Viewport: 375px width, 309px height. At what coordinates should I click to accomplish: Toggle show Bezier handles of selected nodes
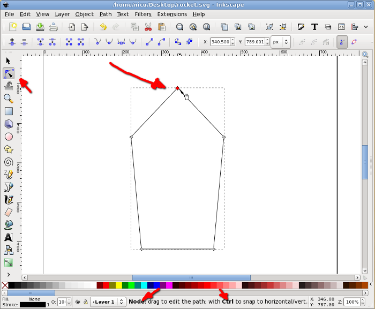click(342, 42)
